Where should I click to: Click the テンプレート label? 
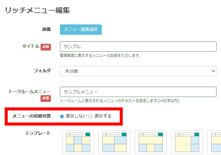(x=38, y=133)
